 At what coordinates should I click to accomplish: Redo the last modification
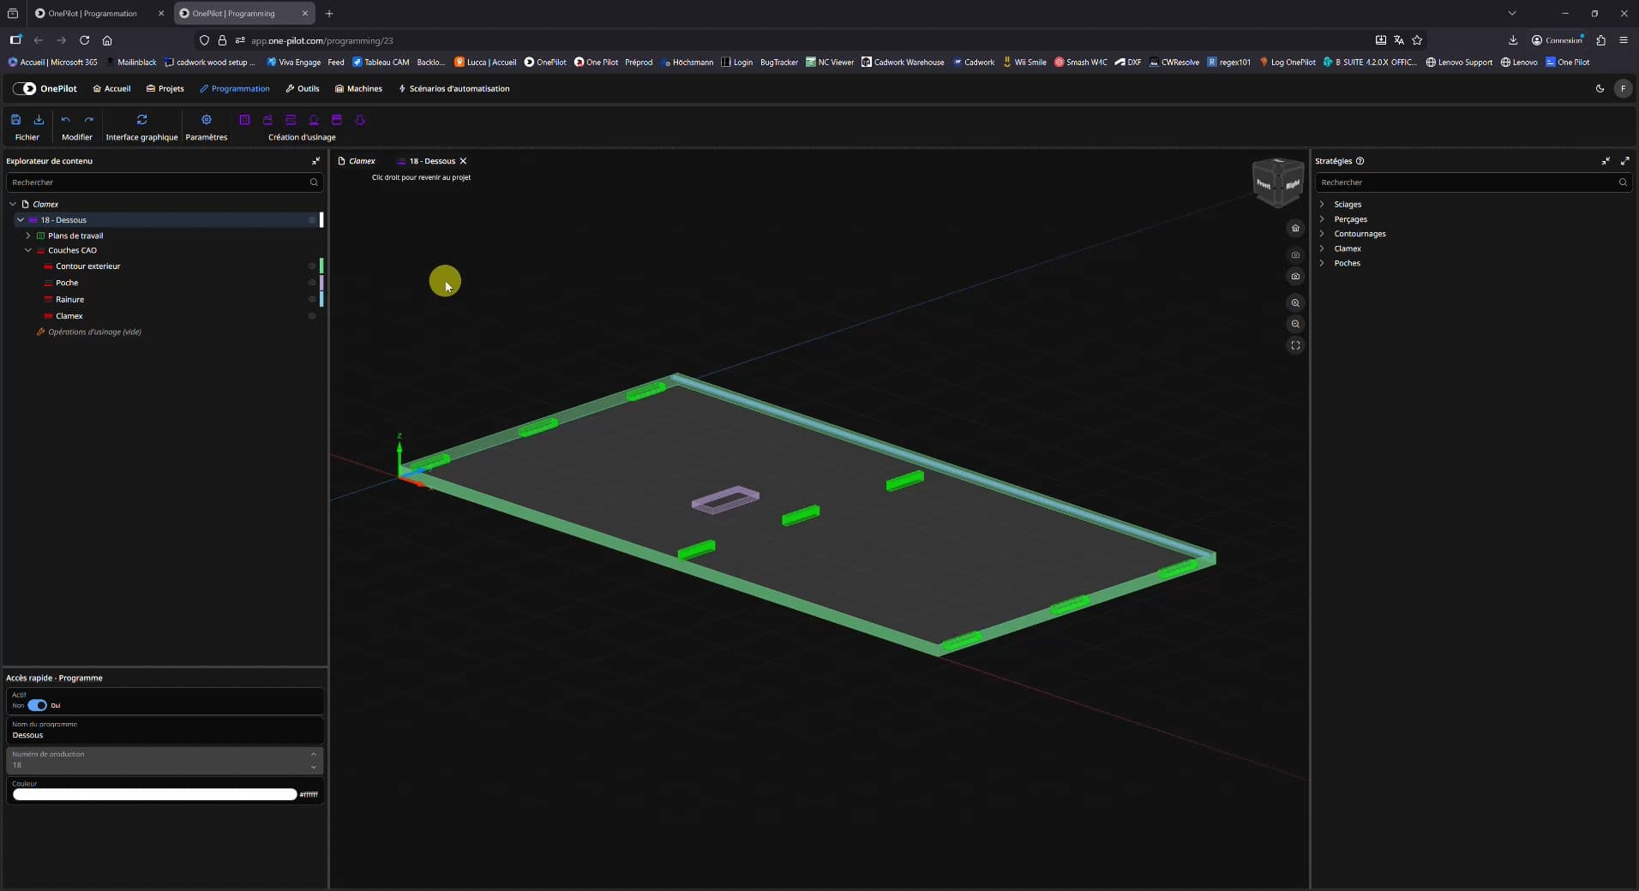pos(88,120)
